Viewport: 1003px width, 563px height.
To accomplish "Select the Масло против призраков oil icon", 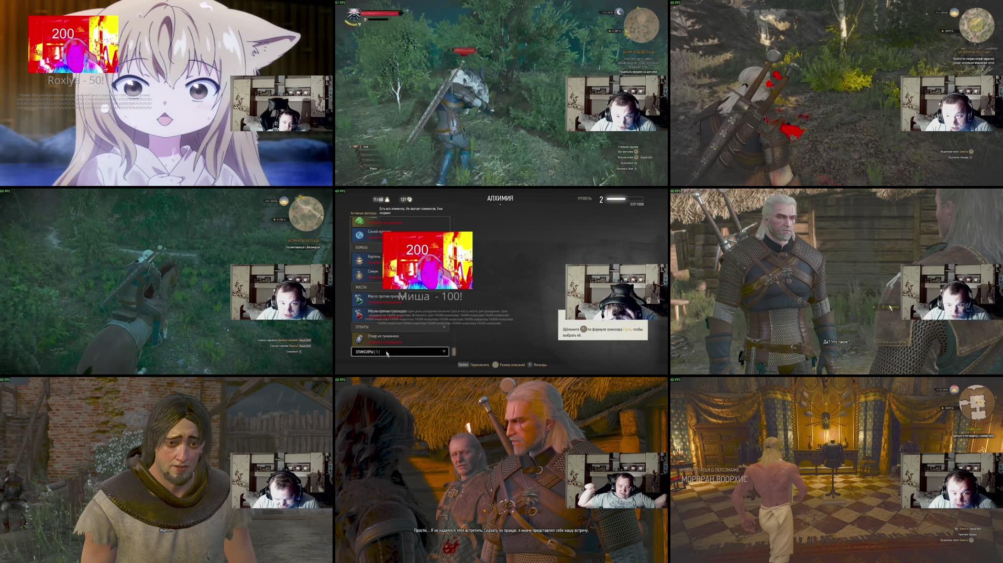I will [x=359, y=299].
